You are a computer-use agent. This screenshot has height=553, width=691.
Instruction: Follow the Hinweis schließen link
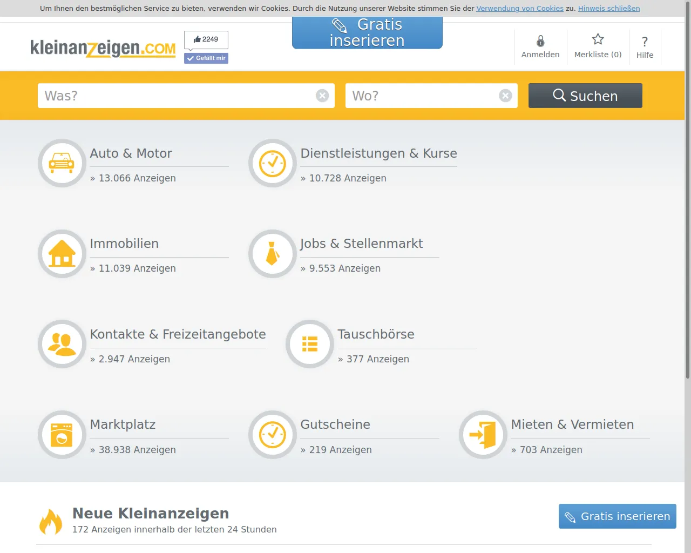point(609,9)
